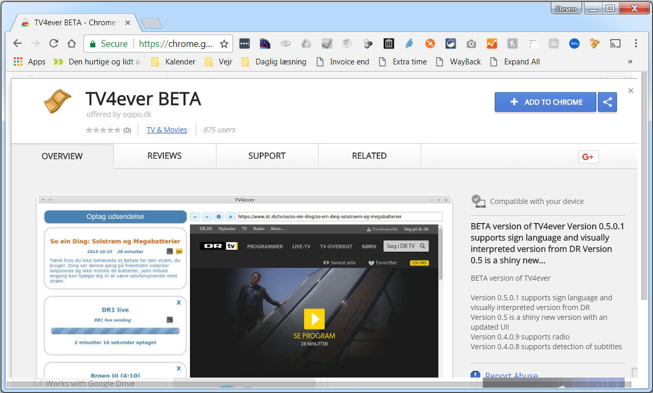
Task: Switch to the REVIEWS tab
Action: coord(164,156)
